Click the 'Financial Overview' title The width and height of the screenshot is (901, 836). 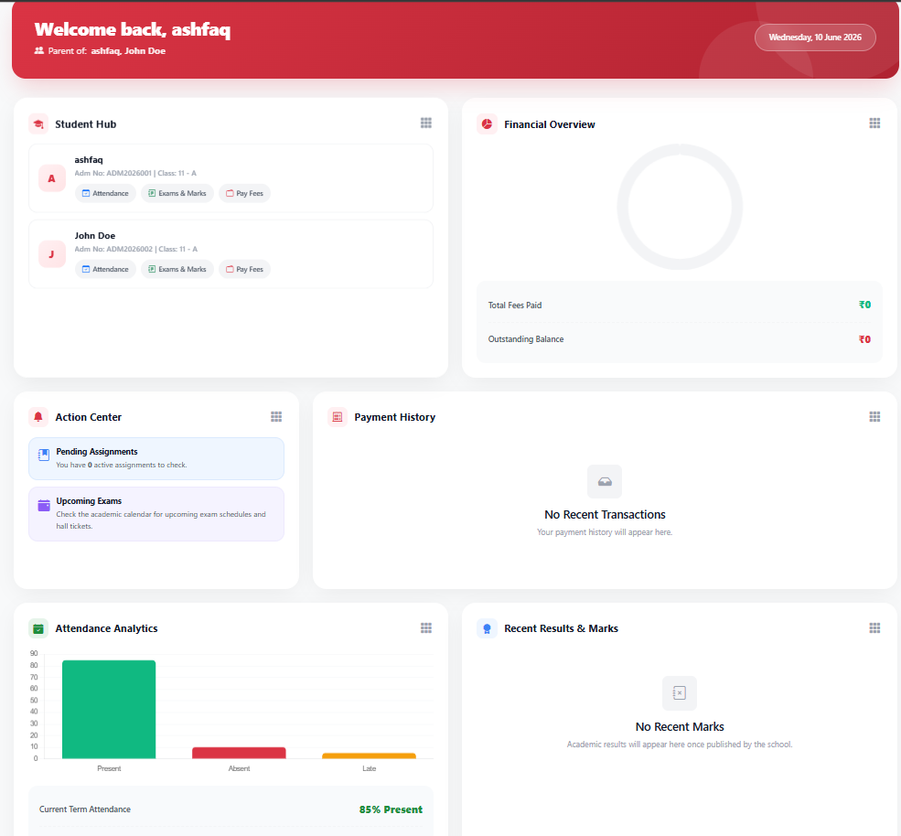coord(550,124)
